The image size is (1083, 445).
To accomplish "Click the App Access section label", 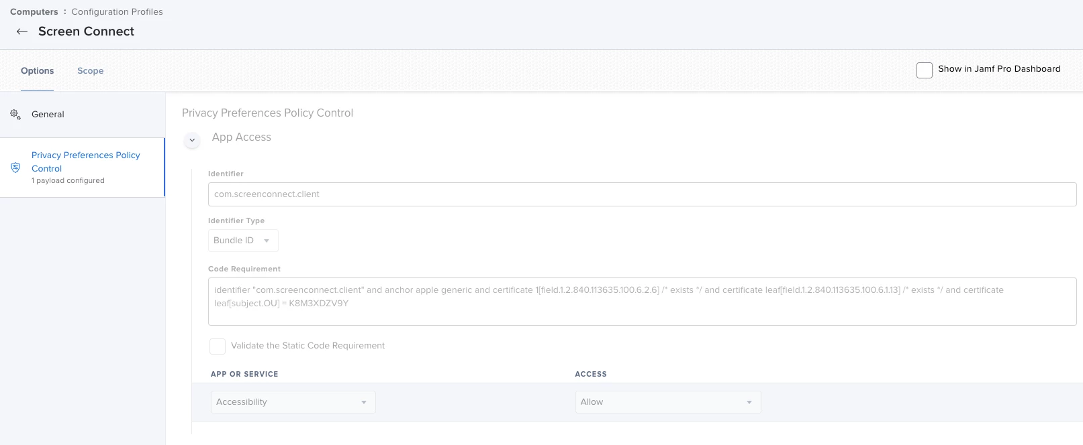I will [x=242, y=137].
